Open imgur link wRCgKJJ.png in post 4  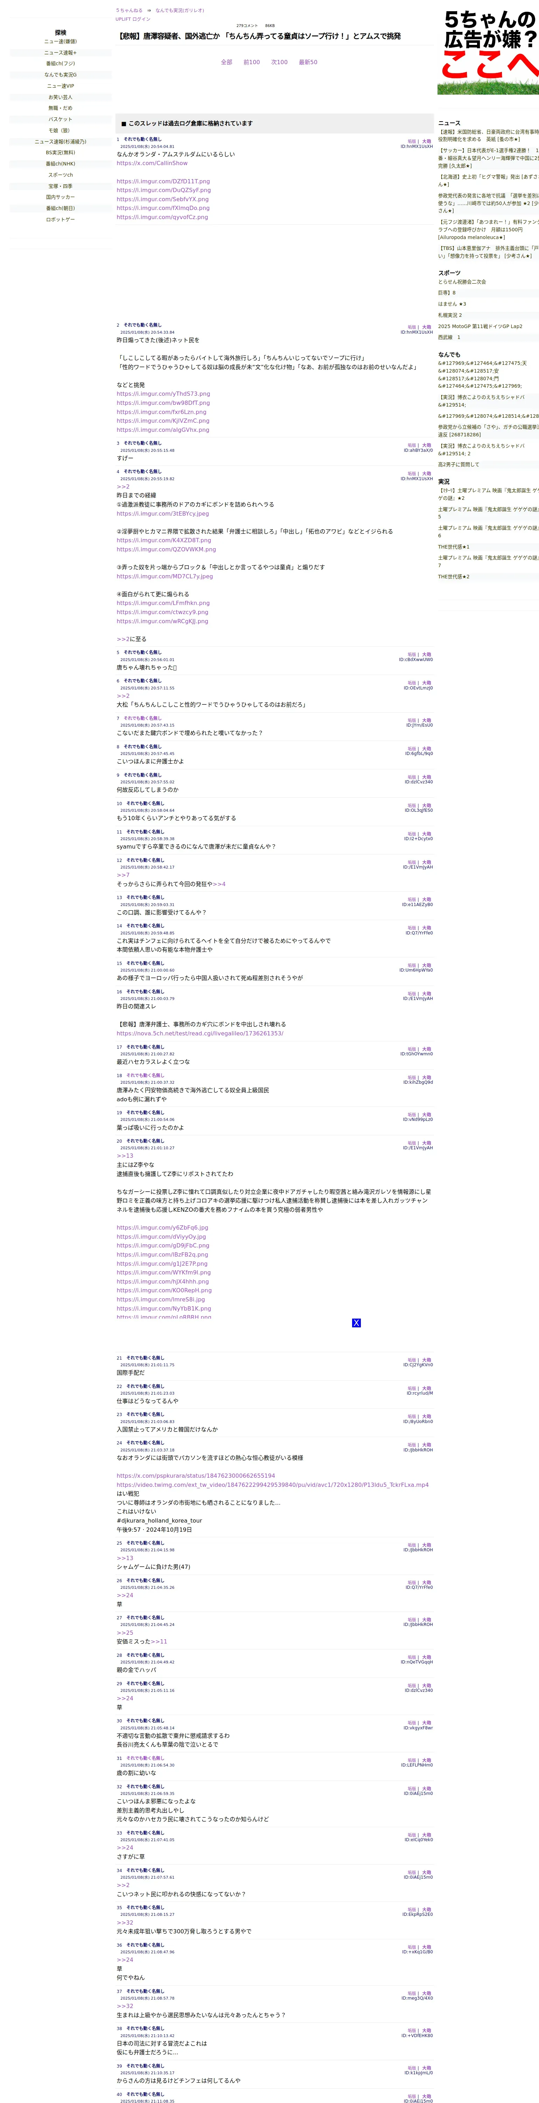(163, 621)
